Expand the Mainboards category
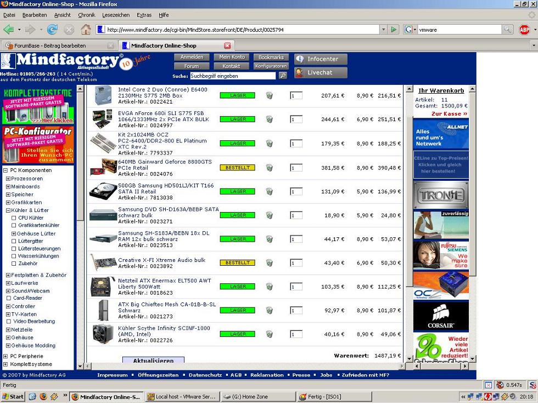 [x=8, y=187]
